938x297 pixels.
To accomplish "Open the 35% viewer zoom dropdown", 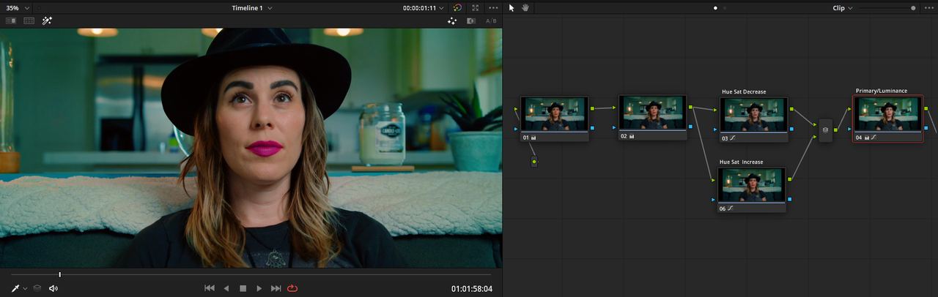I will click(x=16, y=7).
